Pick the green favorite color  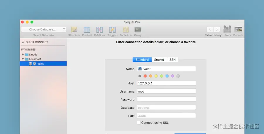162,76
